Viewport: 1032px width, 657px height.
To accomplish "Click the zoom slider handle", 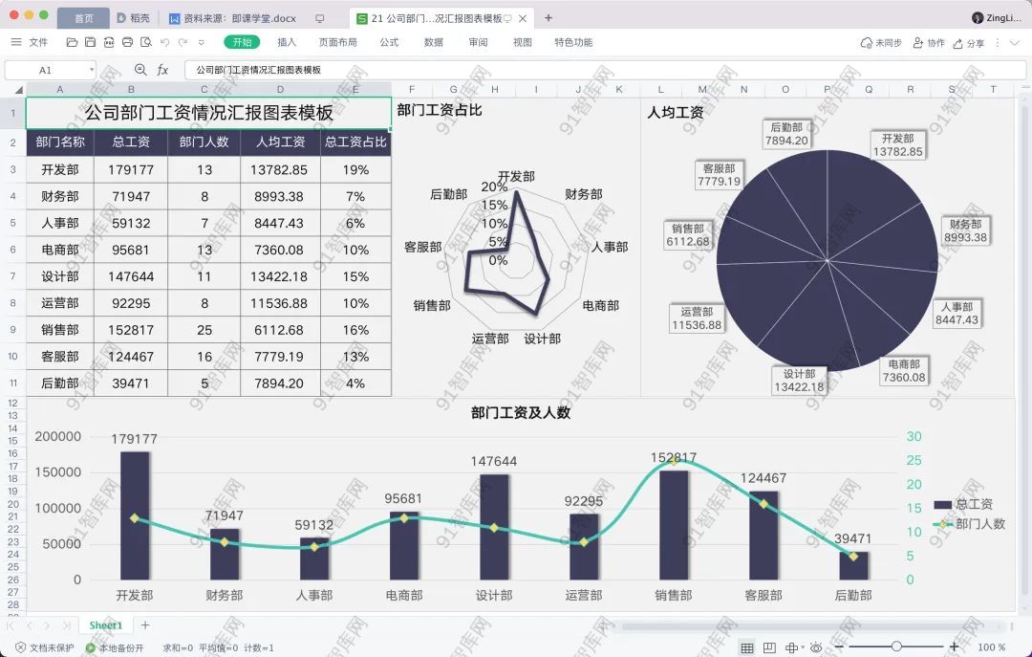I will [x=895, y=647].
